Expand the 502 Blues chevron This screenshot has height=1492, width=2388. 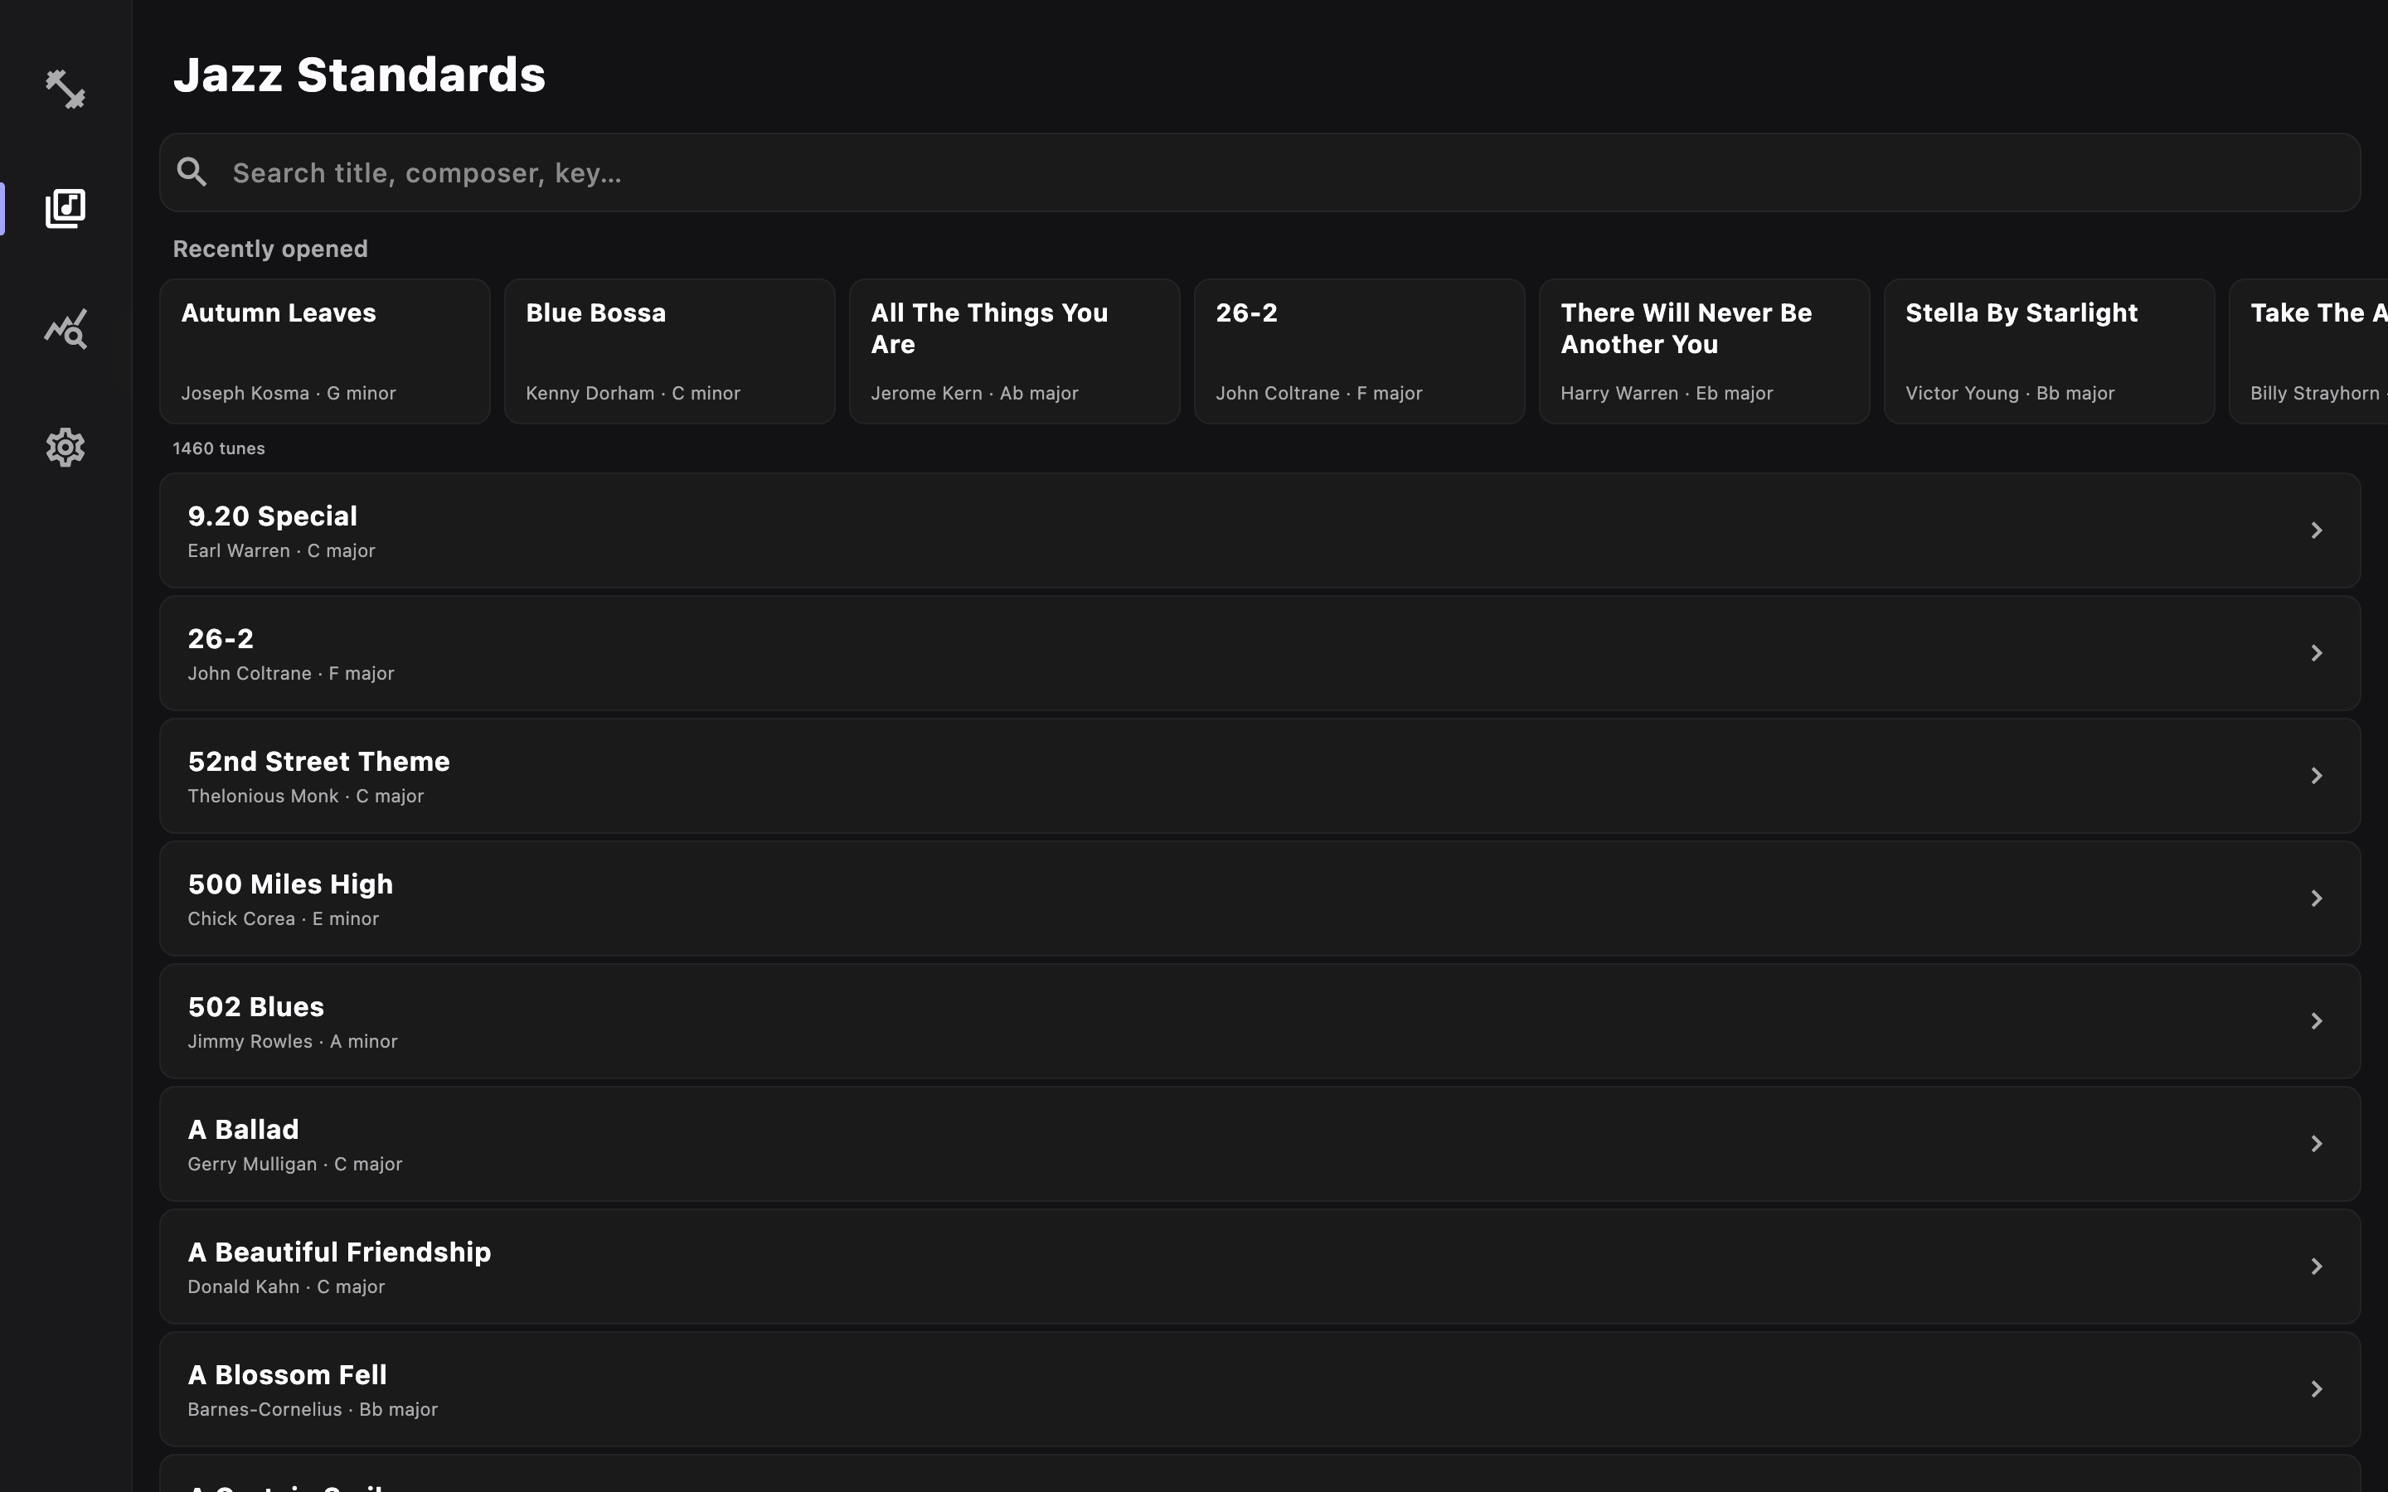pos(2315,1021)
